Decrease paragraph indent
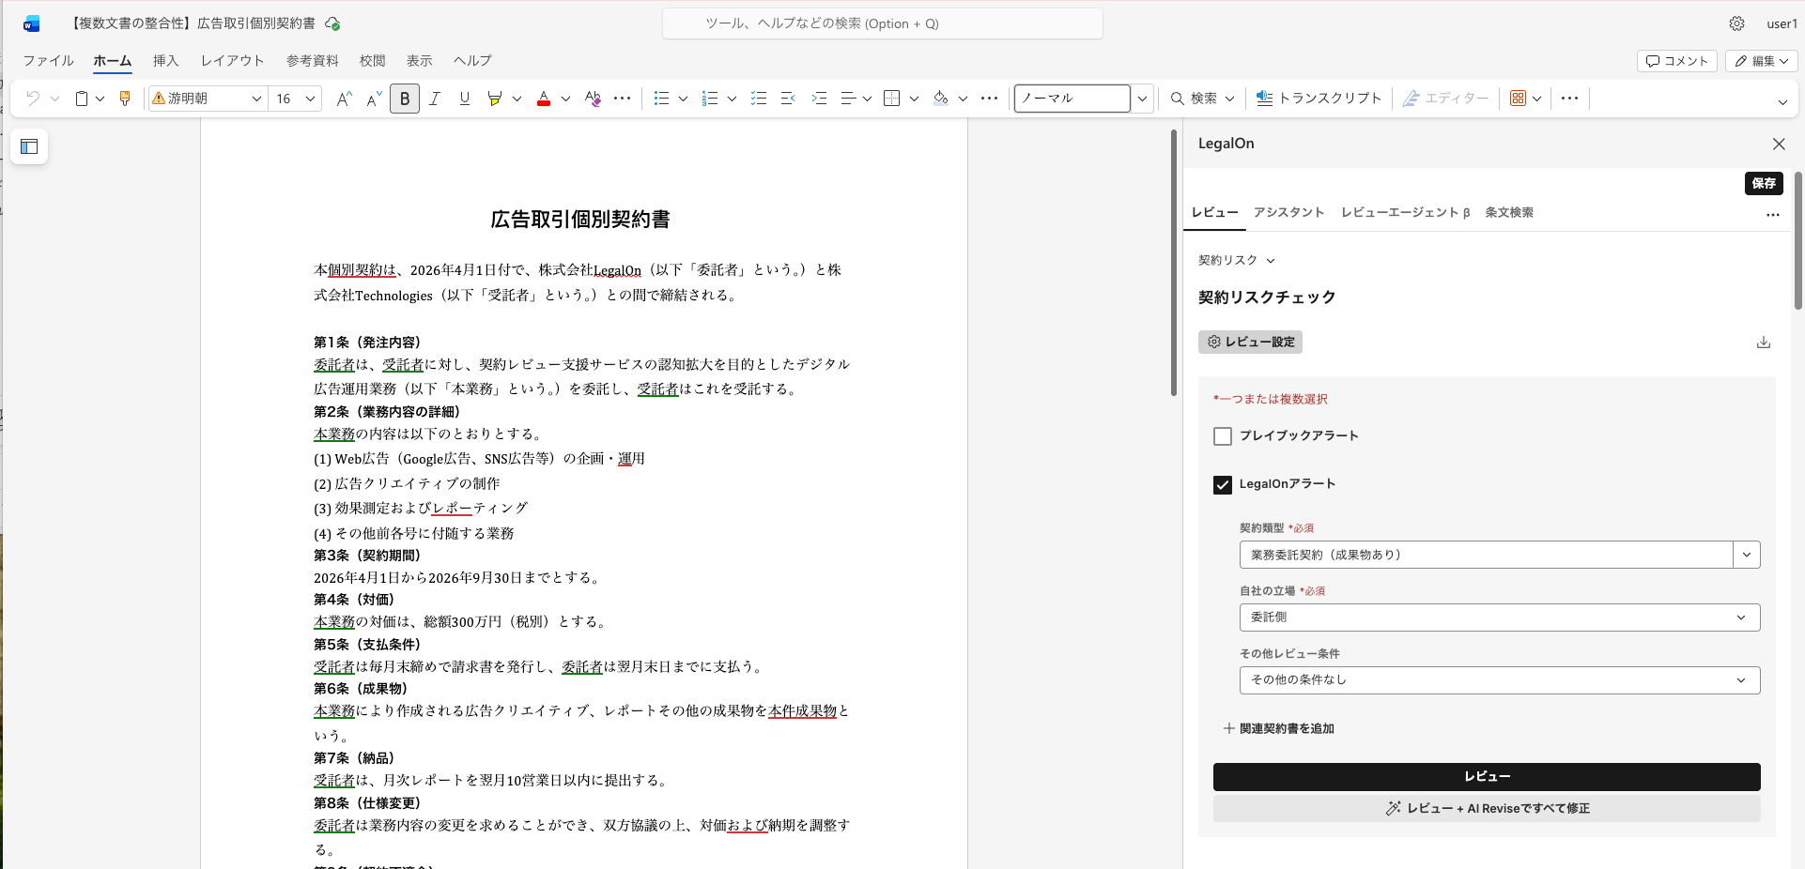 pyautogui.click(x=788, y=99)
